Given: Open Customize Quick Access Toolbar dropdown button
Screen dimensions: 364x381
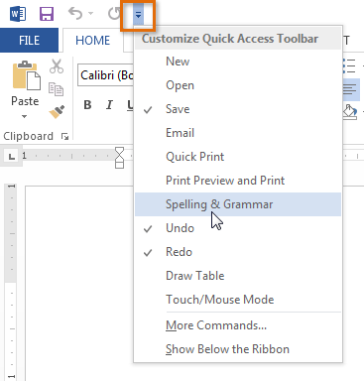Looking at the screenshot, I should pyautogui.click(x=138, y=15).
